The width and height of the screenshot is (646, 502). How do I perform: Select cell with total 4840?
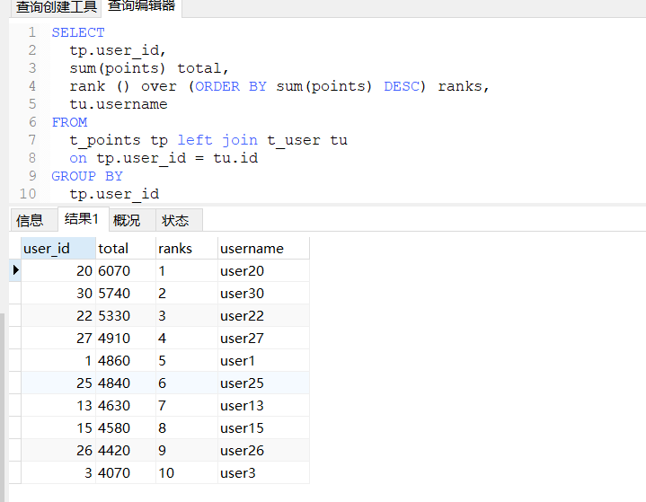126,383
